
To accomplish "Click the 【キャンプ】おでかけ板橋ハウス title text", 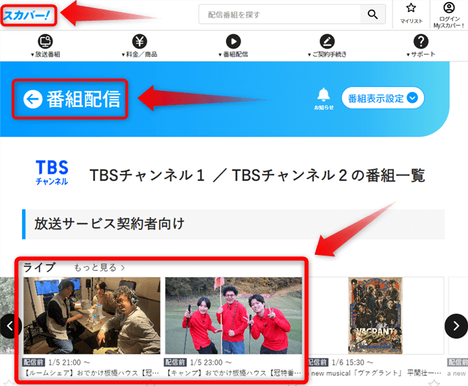I will tap(233, 373).
